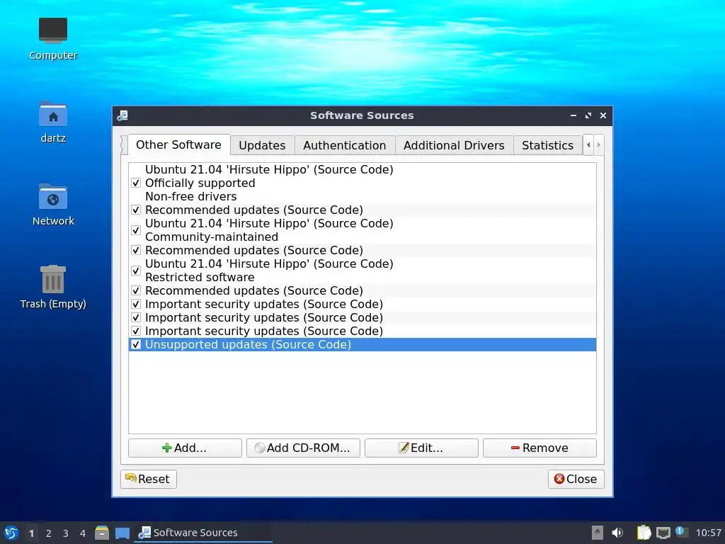Viewport: 725px width, 544px height.
Task: Select the highlighted Unsupported updates row text
Action: 249,345
